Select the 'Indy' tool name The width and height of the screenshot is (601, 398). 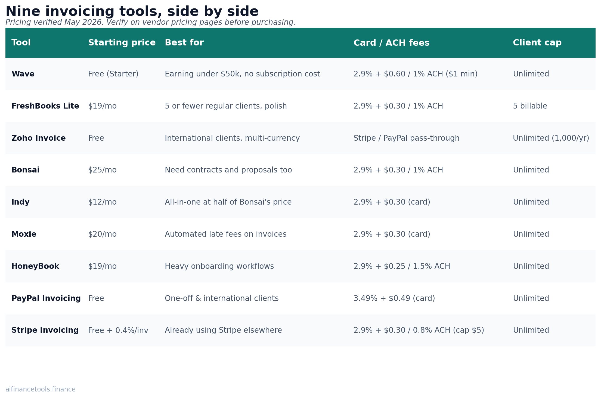[x=20, y=202]
